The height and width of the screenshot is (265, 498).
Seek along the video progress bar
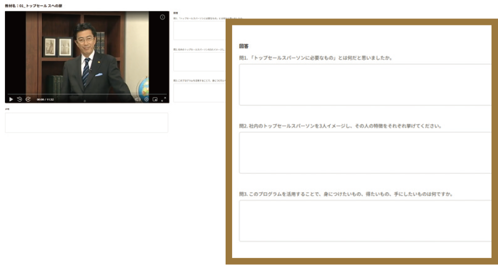[x=87, y=94]
